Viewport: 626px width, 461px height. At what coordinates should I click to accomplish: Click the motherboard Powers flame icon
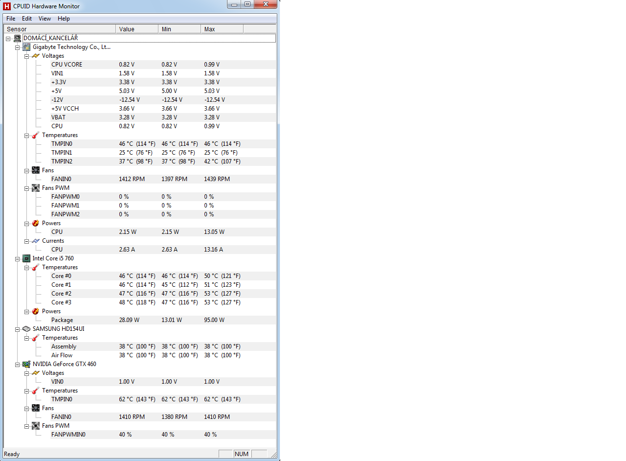click(36, 223)
